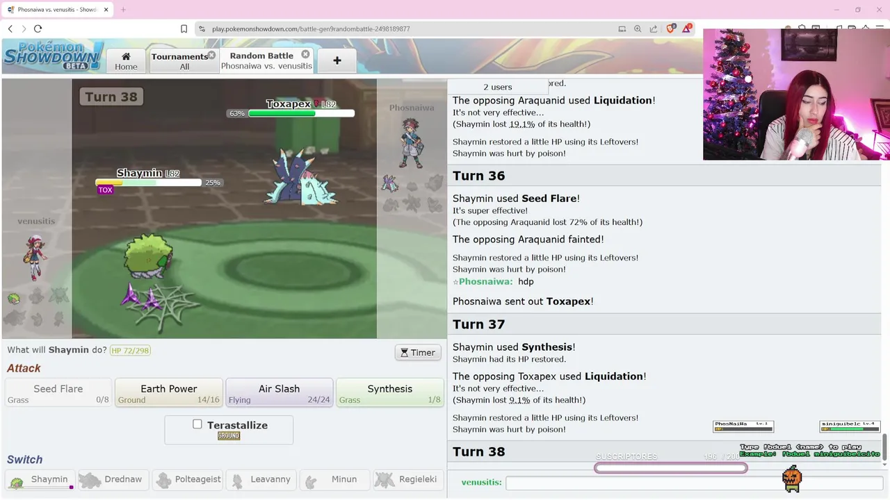The height and width of the screenshot is (500, 890).
Task: Click your Shaymin sprite on the field
Action: 147,256
